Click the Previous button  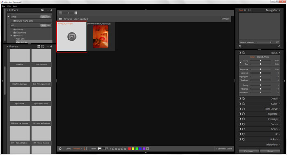click(x=248, y=151)
